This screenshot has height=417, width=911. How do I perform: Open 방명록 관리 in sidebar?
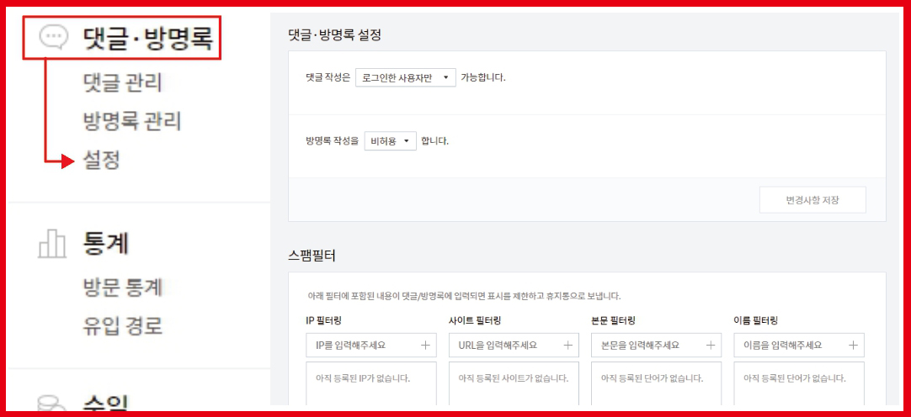tap(132, 122)
